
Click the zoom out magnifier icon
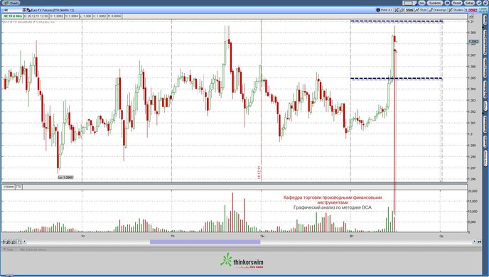pyautogui.click(x=14, y=241)
